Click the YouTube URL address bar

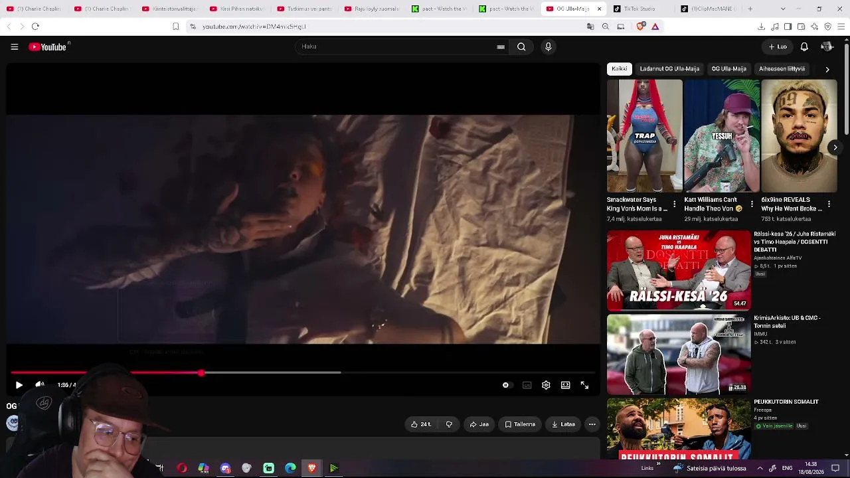pos(385,27)
